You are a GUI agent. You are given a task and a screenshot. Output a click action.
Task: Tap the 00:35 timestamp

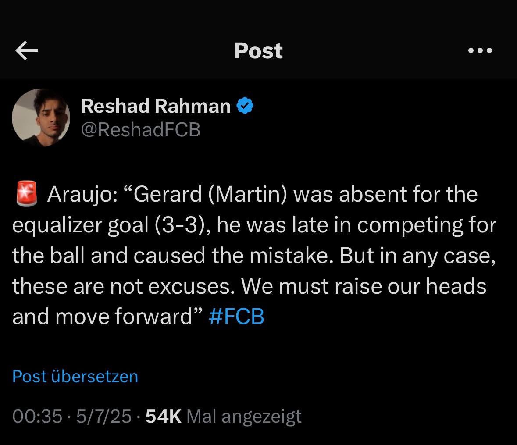(37, 416)
